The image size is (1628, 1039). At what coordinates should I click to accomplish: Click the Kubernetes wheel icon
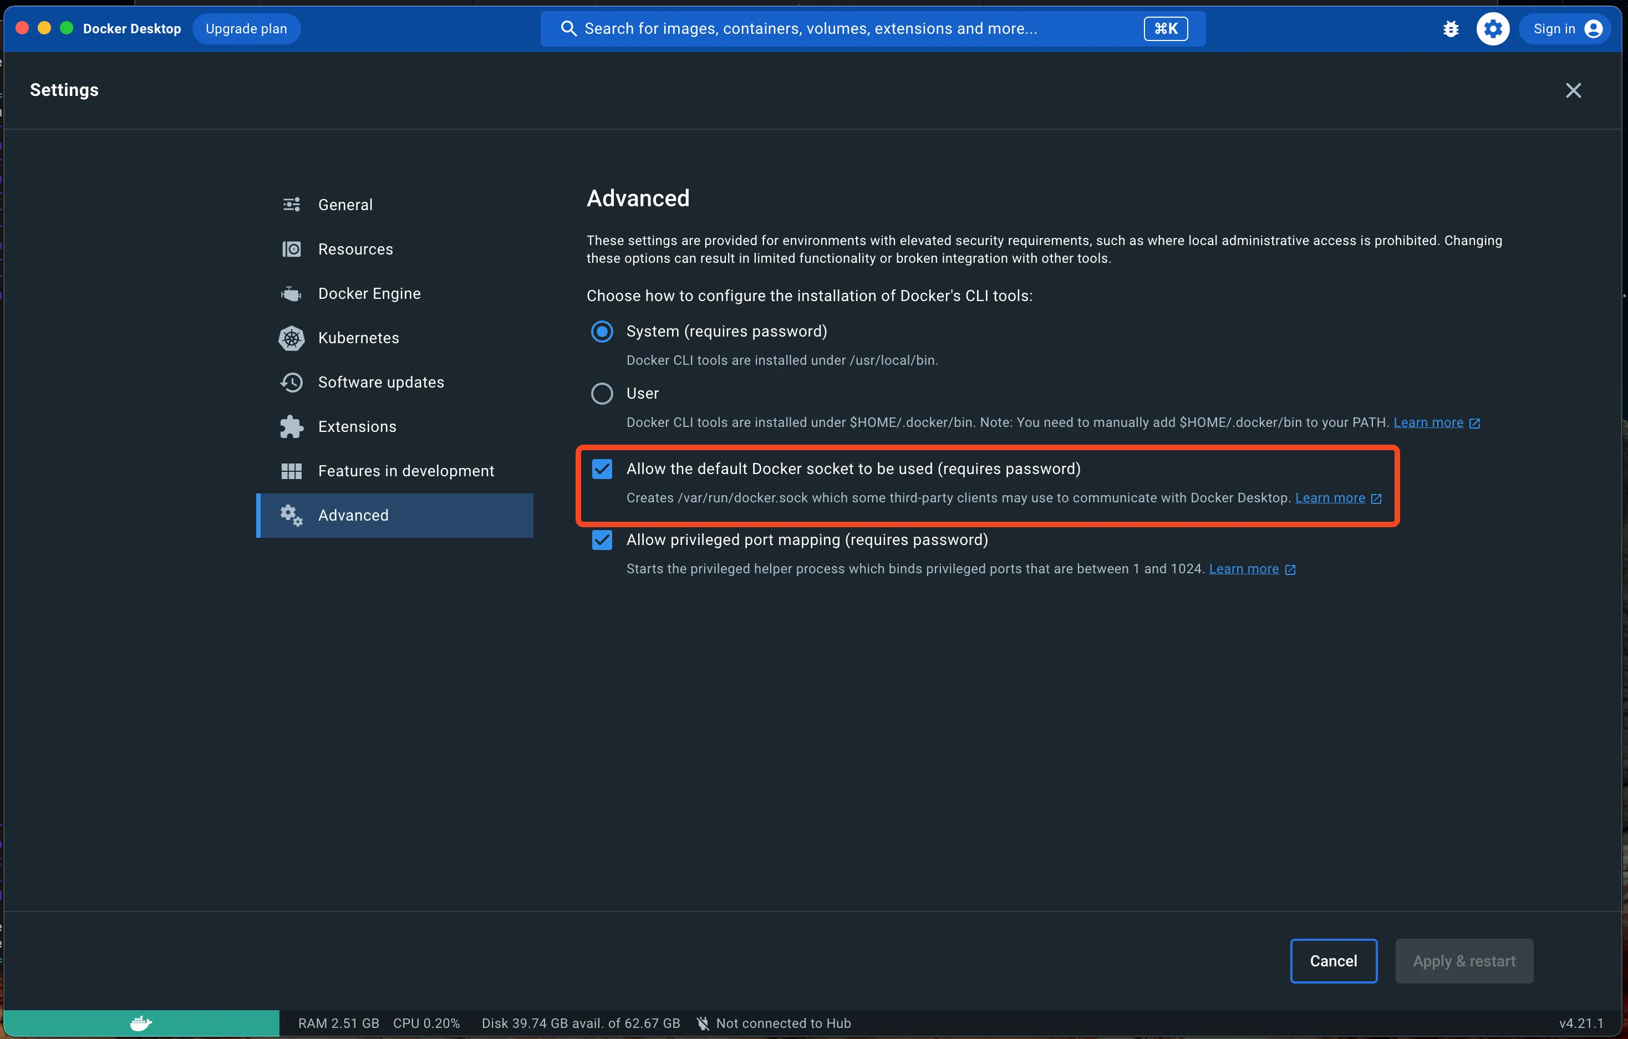[x=292, y=338]
